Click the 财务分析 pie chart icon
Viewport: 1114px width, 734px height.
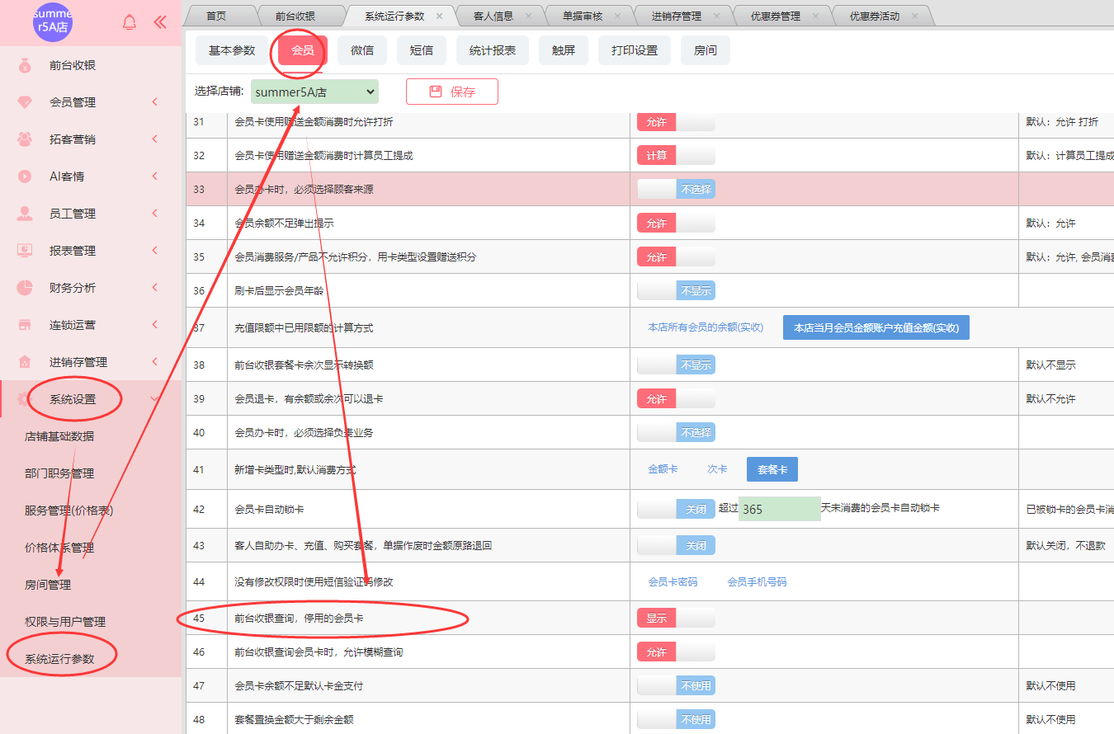[25, 288]
